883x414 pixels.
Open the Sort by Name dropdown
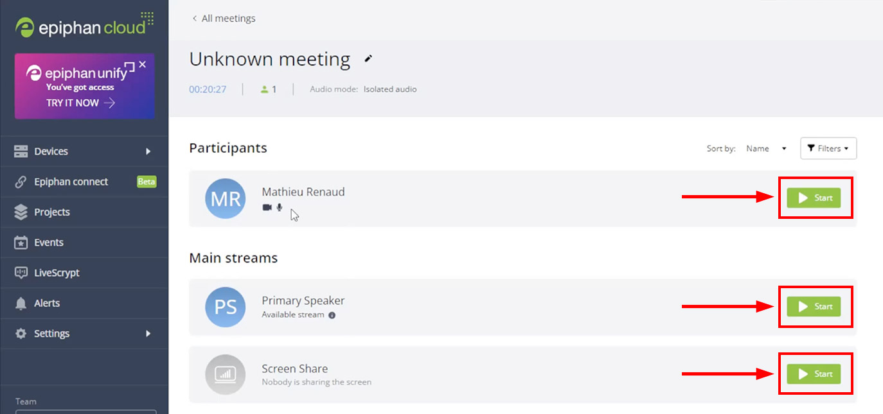(766, 148)
